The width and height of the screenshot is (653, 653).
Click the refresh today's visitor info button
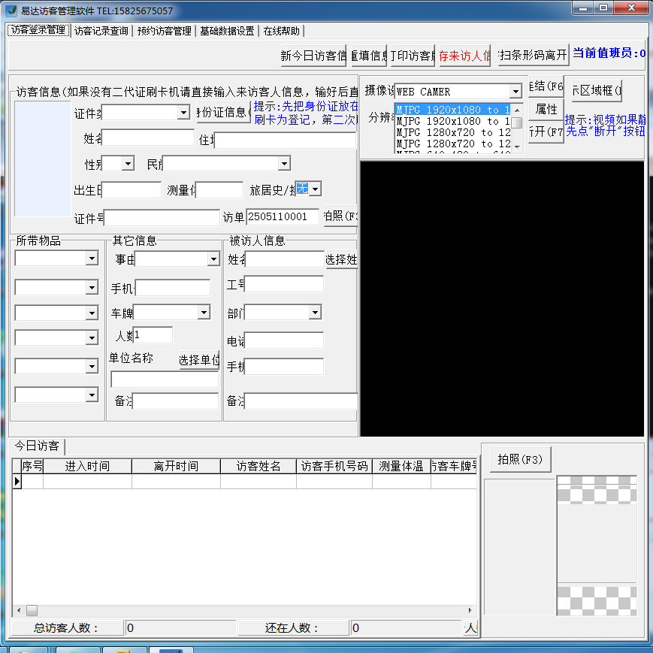(x=313, y=56)
